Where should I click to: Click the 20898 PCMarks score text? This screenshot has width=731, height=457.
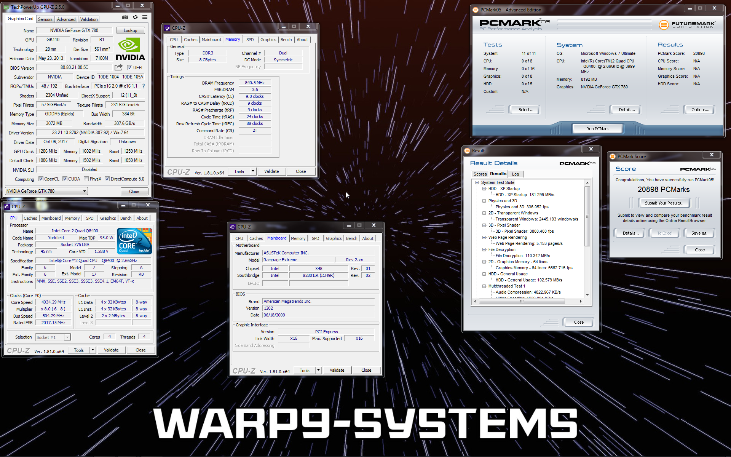pyautogui.click(x=664, y=190)
